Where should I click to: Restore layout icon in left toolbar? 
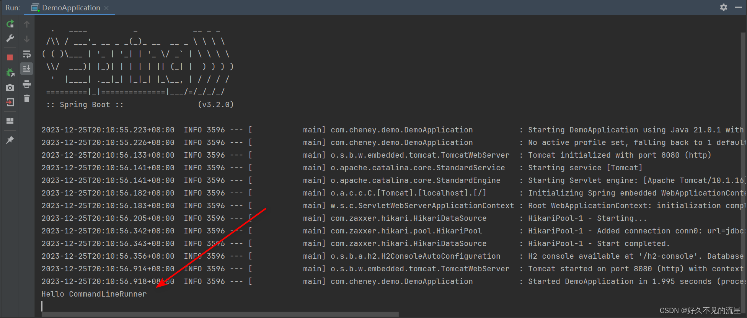(10, 121)
